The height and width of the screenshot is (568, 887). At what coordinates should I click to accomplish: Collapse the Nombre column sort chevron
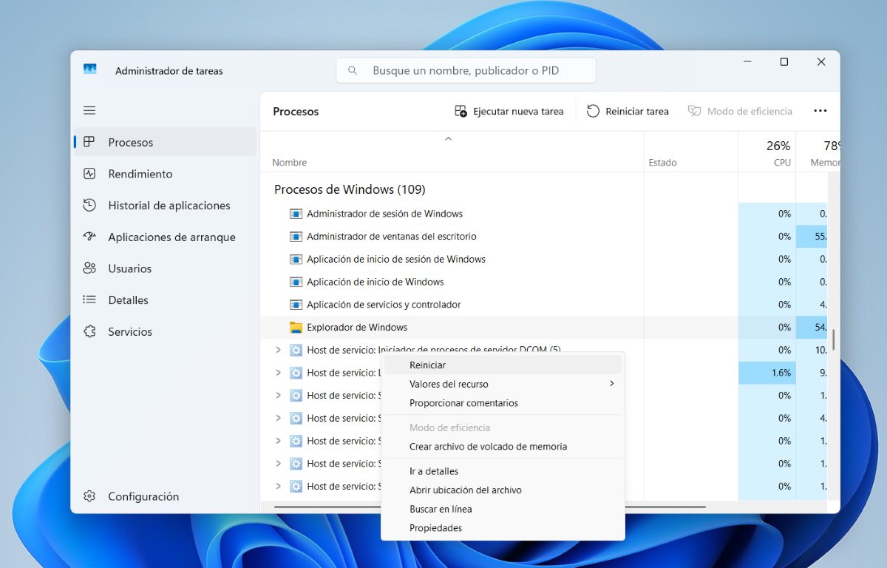pos(448,139)
